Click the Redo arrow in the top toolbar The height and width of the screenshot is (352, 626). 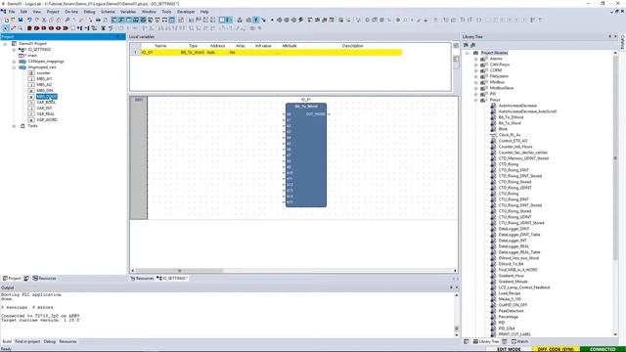click(37, 20)
